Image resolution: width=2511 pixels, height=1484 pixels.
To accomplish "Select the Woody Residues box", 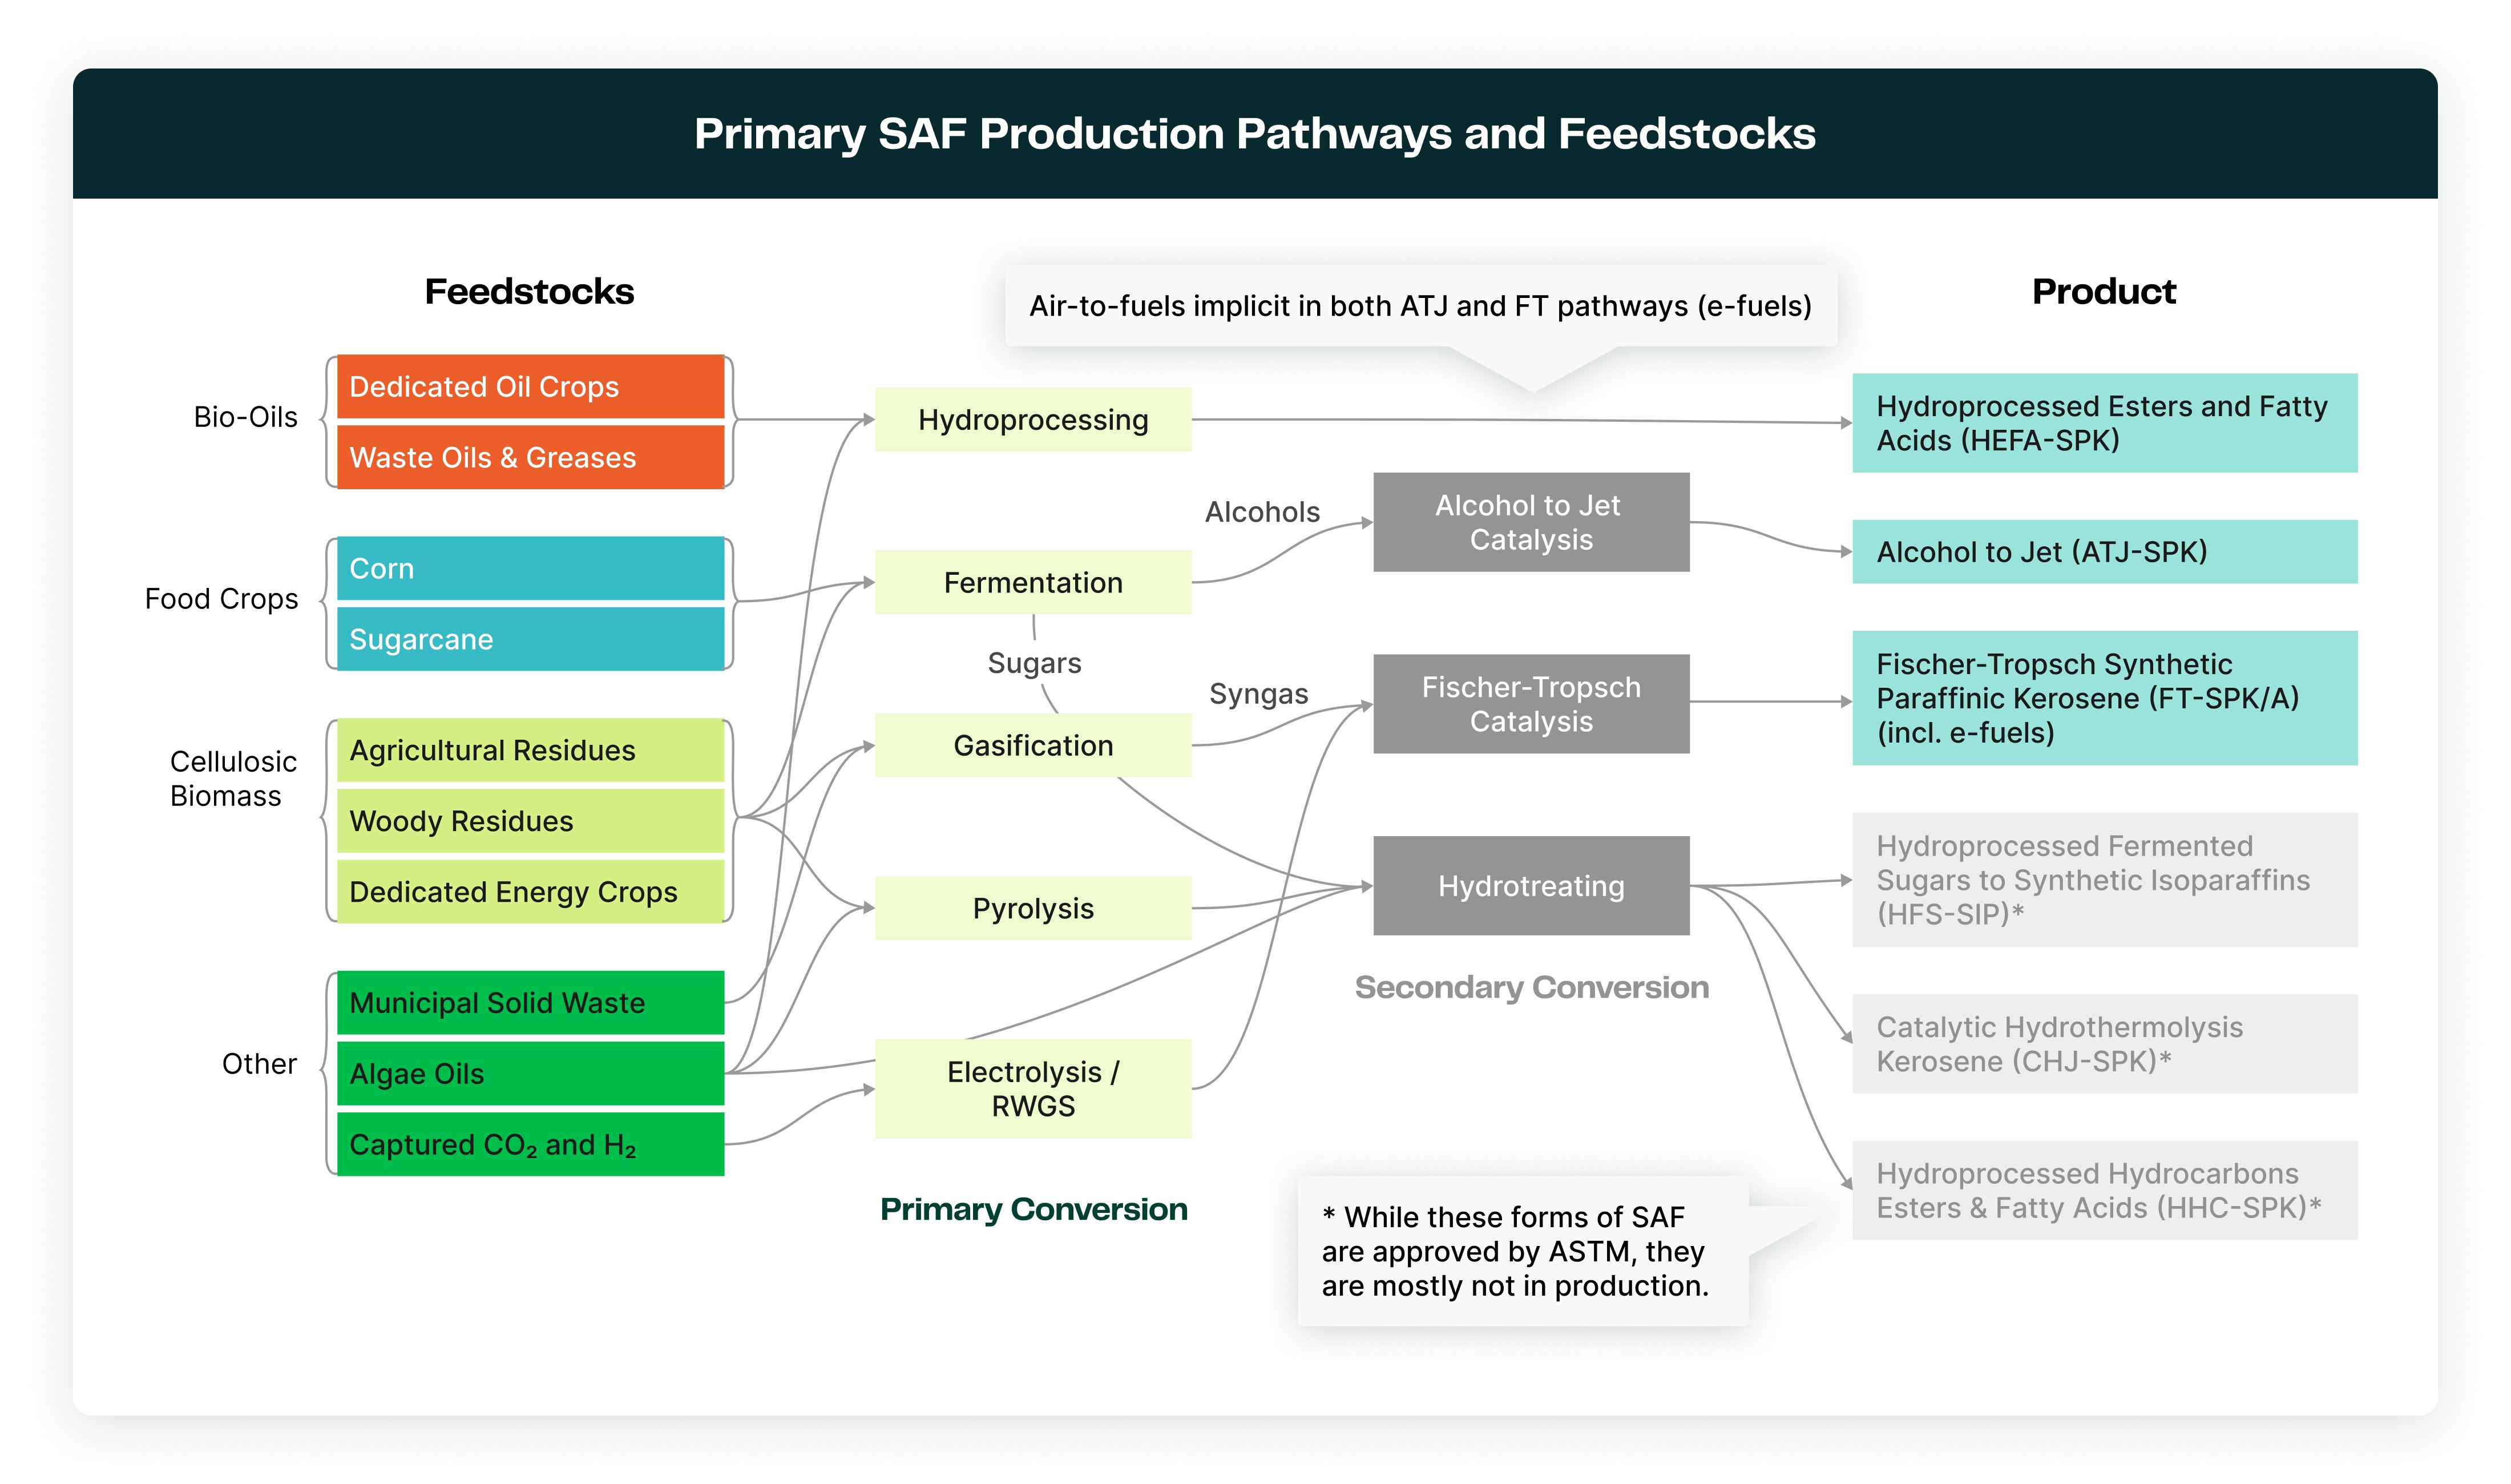I will (x=530, y=821).
